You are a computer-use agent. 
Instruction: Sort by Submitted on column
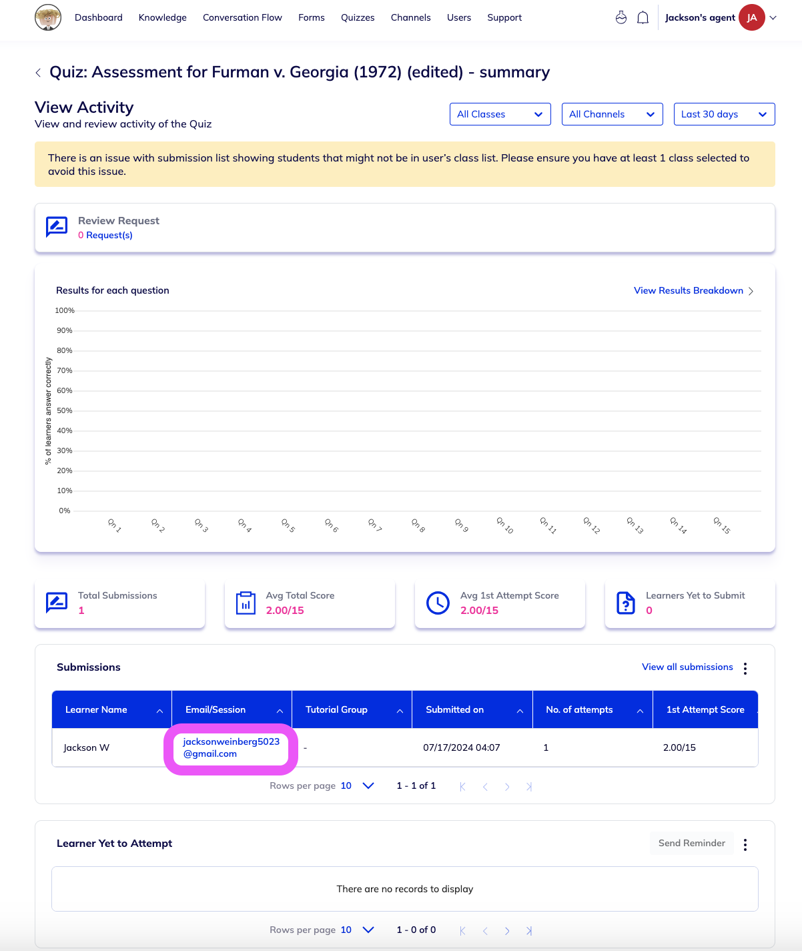(x=520, y=711)
